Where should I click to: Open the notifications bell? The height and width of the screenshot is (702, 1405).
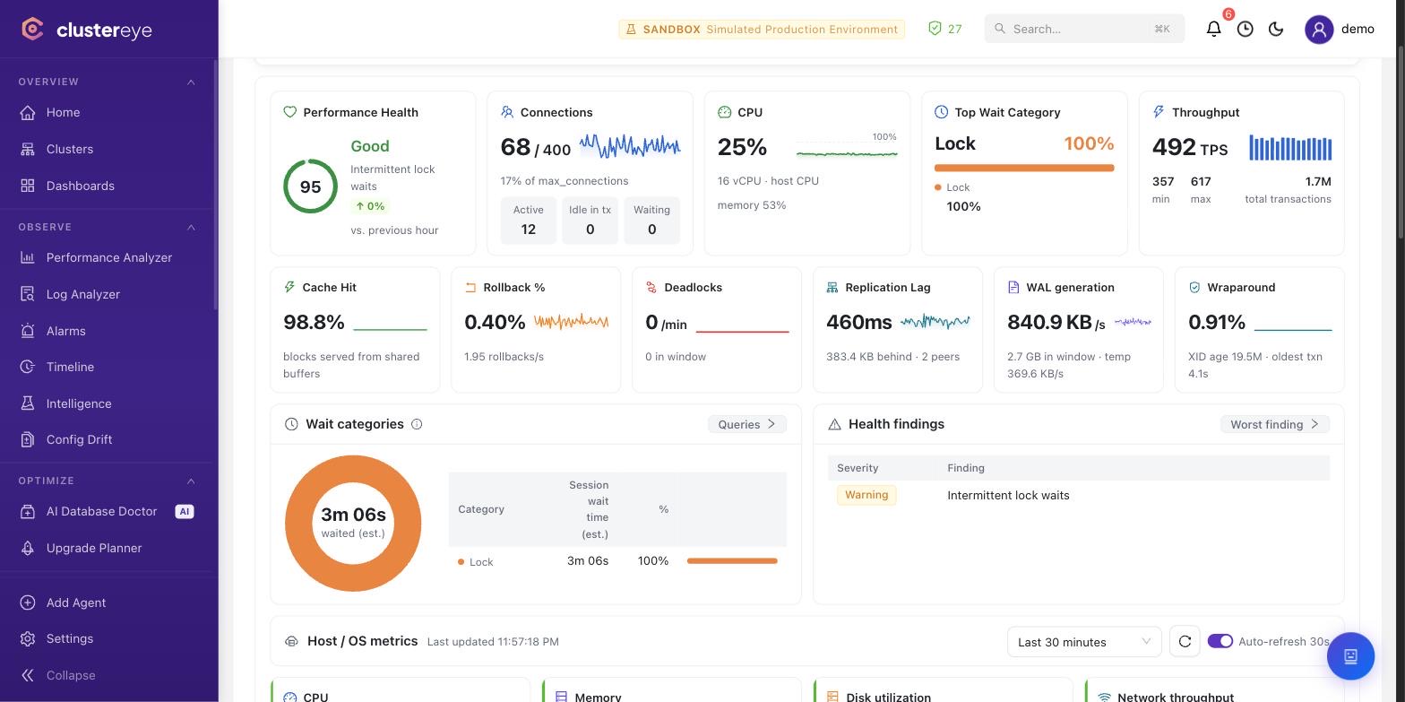point(1214,29)
